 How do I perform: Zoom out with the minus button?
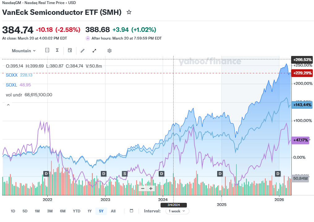143,188
